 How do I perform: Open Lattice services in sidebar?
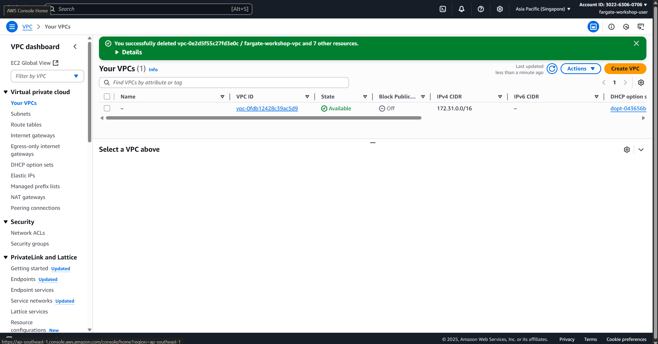pyautogui.click(x=29, y=312)
